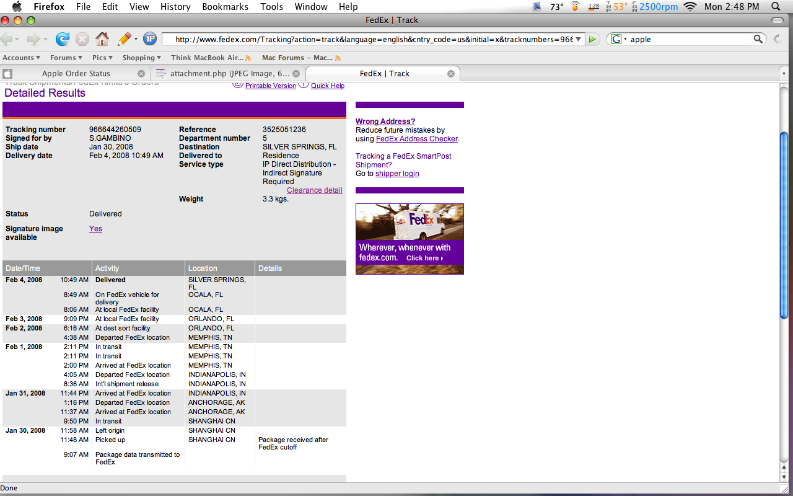This screenshot has width=793, height=496.
Task: Click into the URL address field
Action: (x=374, y=39)
